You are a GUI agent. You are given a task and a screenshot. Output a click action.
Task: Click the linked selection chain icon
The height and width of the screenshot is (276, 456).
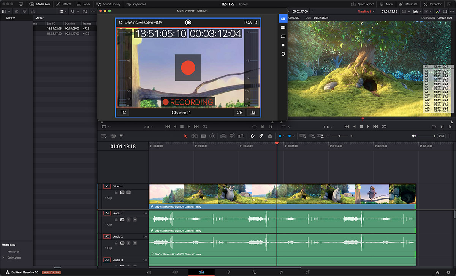[x=261, y=136]
